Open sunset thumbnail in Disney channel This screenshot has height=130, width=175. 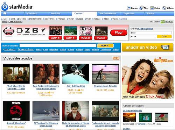point(129,117)
